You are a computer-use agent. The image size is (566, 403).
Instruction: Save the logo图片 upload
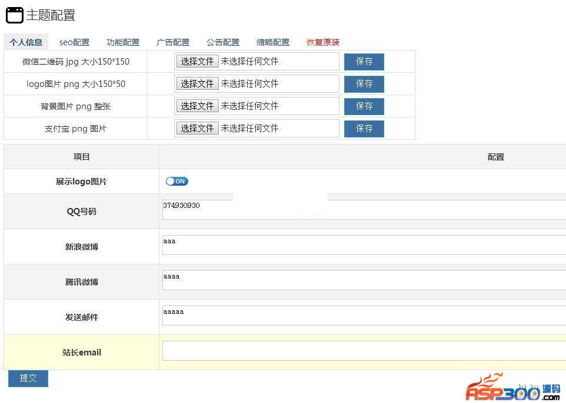(x=364, y=84)
